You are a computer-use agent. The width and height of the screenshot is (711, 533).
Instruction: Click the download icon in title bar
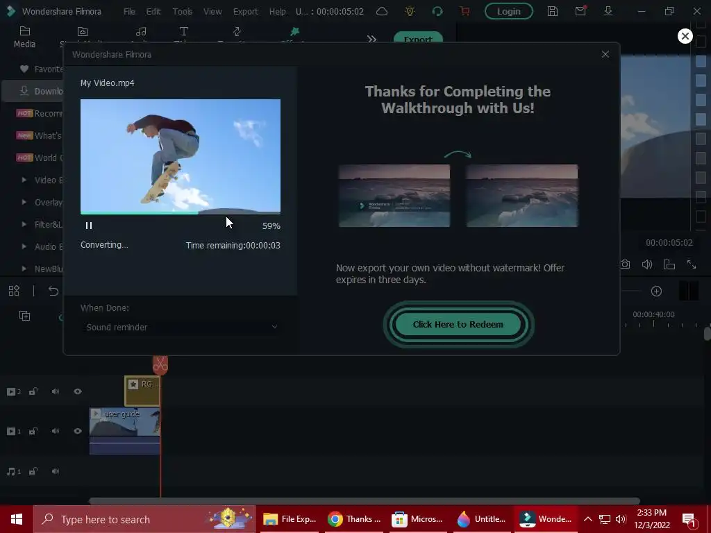(608, 11)
